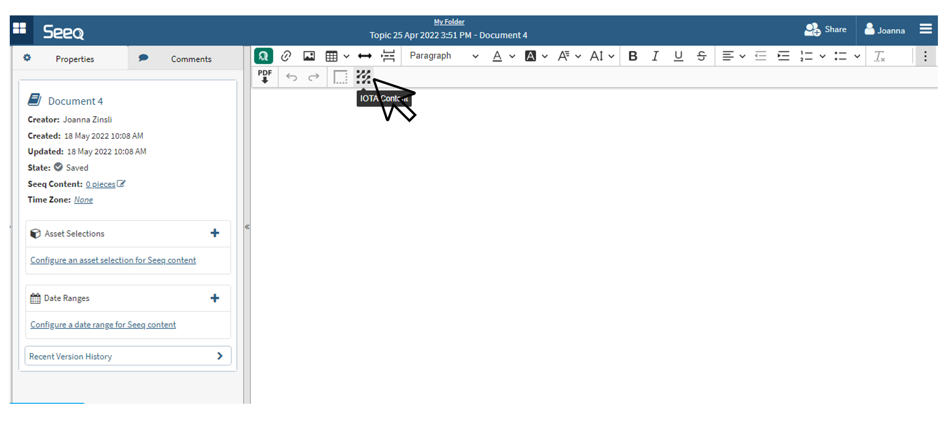Click the IOTA Content icon
The height and width of the screenshot is (431, 941).
363,77
